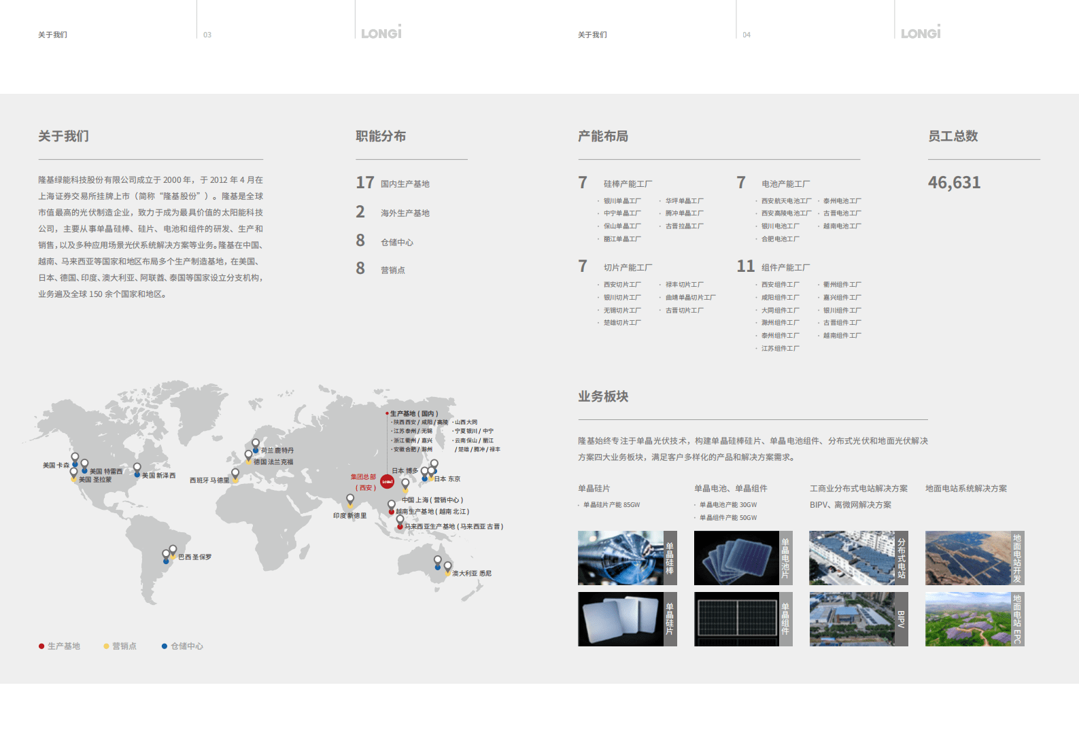Click the 组件产能工厂 heading
This screenshot has height=732, width=1079.
[x=786, y=268]
